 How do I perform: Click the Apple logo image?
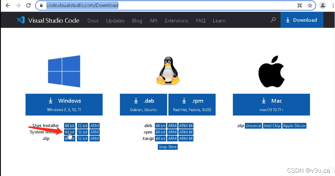pyautogui.click(x=271, y=72)
